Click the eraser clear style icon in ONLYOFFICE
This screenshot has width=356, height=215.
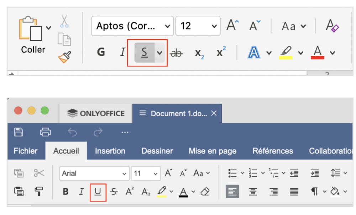pyautogui.click(x=205, y=192)
